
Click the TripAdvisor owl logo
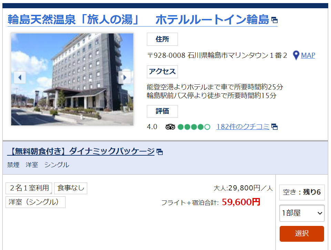tap(170, 127)
